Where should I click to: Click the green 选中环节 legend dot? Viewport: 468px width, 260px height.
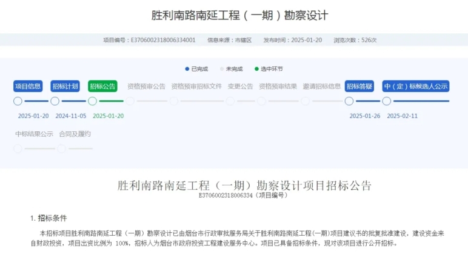coord(256,69)
